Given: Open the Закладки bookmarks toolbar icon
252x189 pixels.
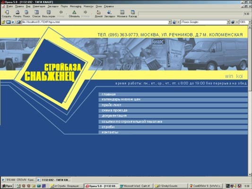Looking at the screenshot, I should point(109,14).
